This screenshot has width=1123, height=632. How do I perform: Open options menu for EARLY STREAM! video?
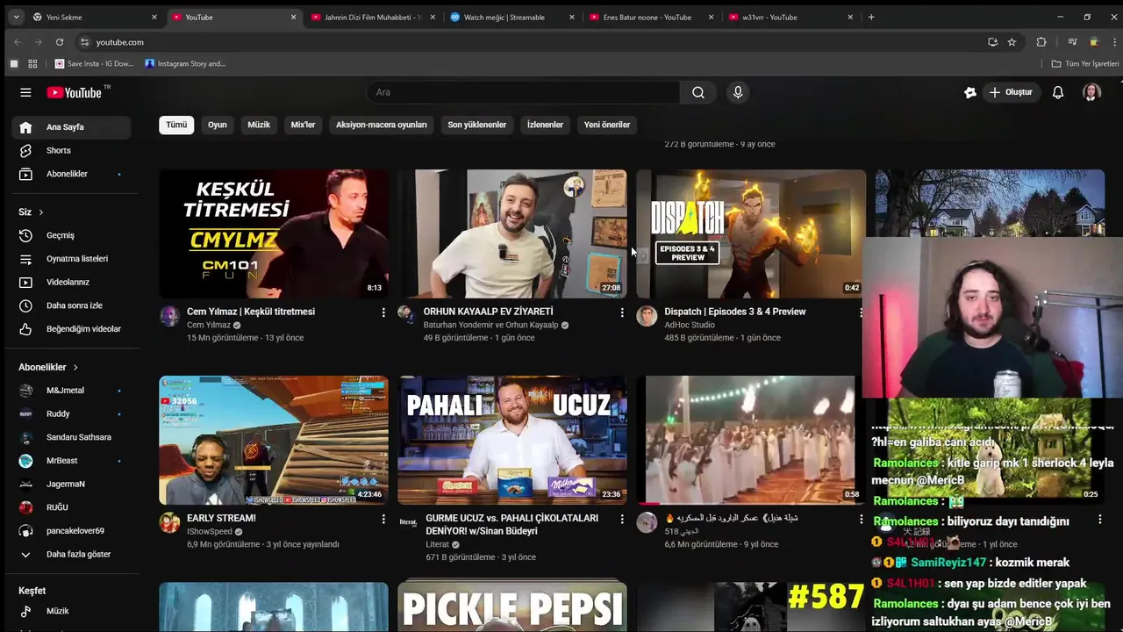pyautogui.click(x=383, y=519)
